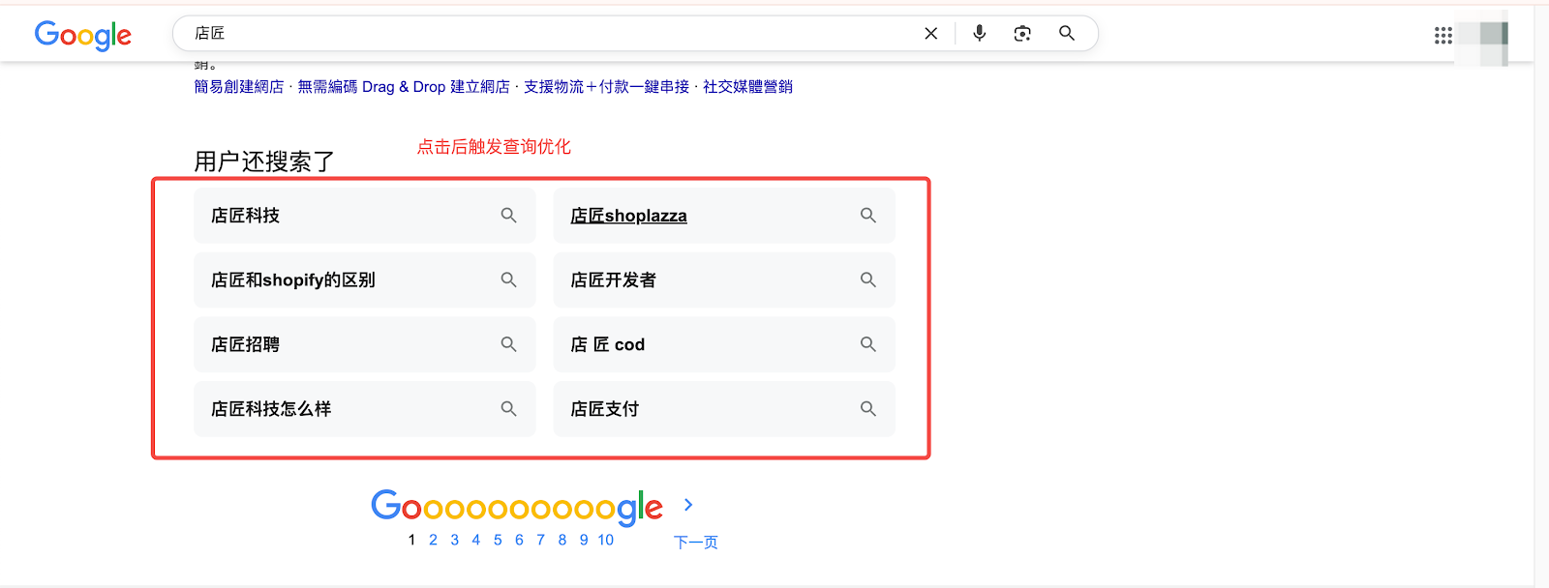Screen dimensions: 1549x588
Task: Click the Goooooogle pagination logo
Action: click(x=517, y=507)
